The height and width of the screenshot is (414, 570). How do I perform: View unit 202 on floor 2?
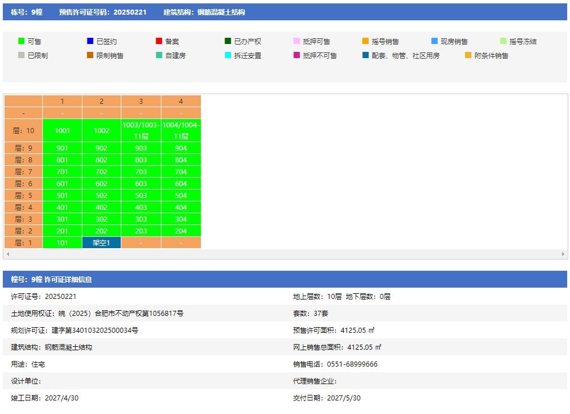[102, 231]
